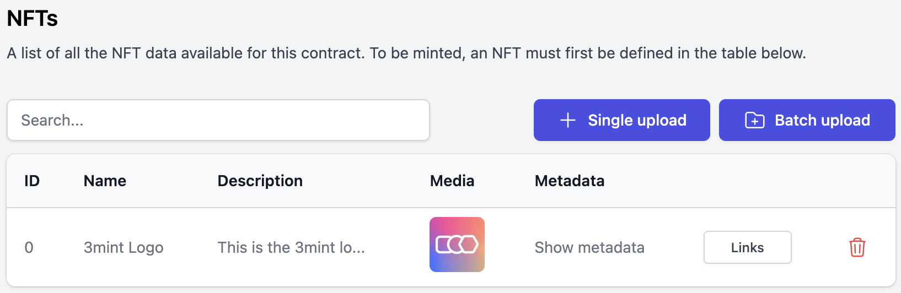901x293 pixels.
Task: Click the folder-plus icon on Batch upload
Action: 754,120
